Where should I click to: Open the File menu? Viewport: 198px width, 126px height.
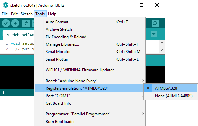coord(5,14)
